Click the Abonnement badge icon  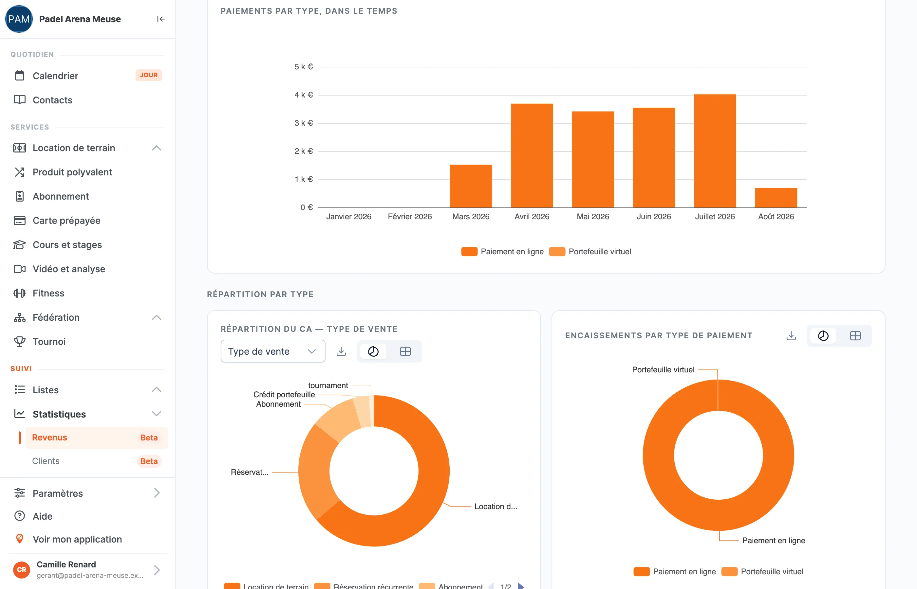20,196
